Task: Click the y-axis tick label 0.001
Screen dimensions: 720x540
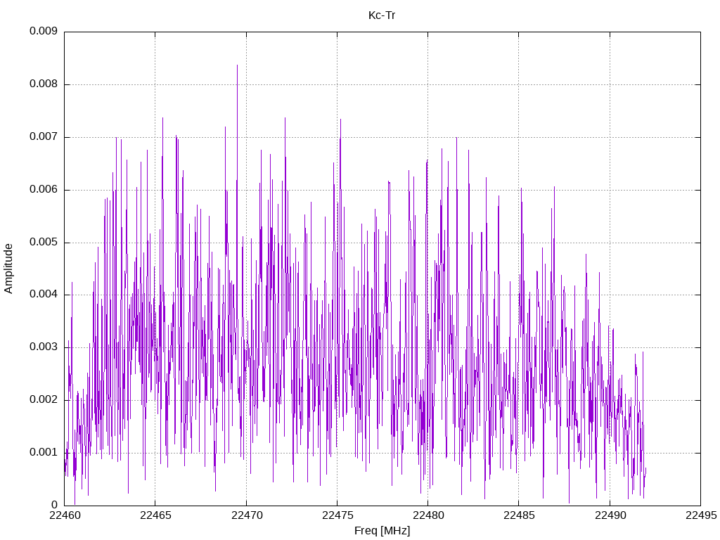Action: (x=44, y=452)
